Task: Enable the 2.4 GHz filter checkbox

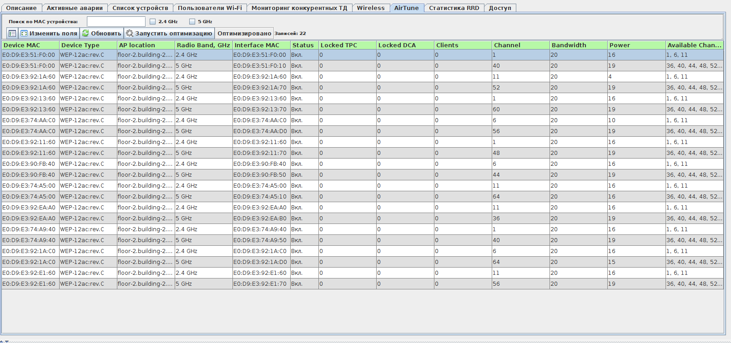Action: (x=153, y=21)
